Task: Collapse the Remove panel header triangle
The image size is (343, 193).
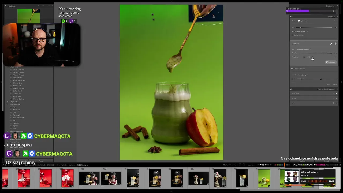Action: point(337,17)
